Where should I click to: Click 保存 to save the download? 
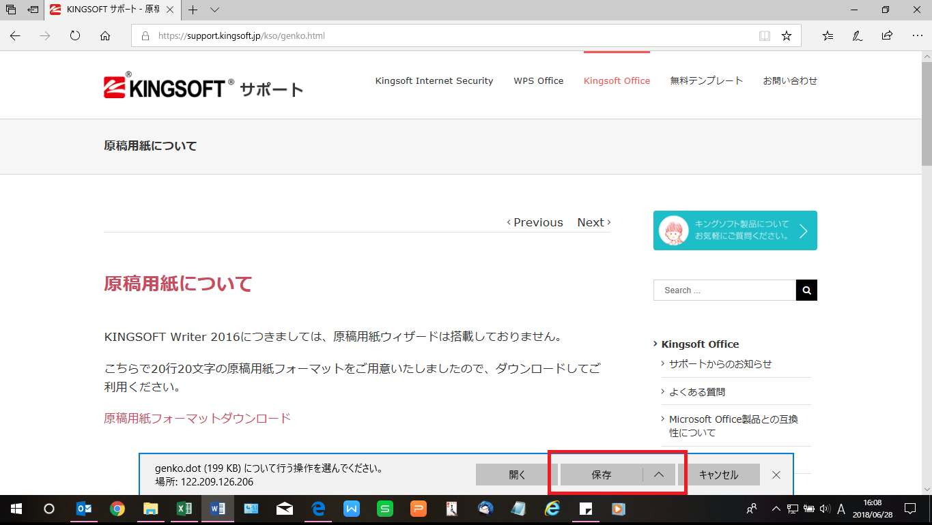coord(602,475)
